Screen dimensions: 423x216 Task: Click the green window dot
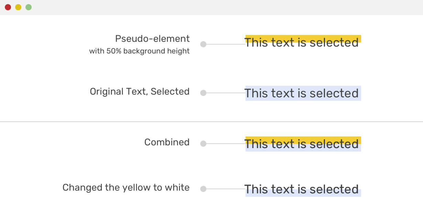pos(29,7)
